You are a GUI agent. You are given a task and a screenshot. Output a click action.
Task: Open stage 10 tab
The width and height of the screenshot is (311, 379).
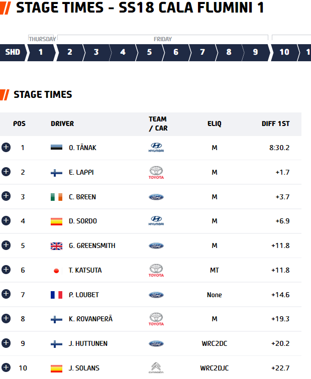click(x=284, y=52)
